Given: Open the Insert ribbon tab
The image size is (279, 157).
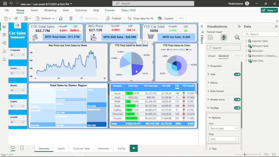Looking at the screenshot, I should coord(34,10).
